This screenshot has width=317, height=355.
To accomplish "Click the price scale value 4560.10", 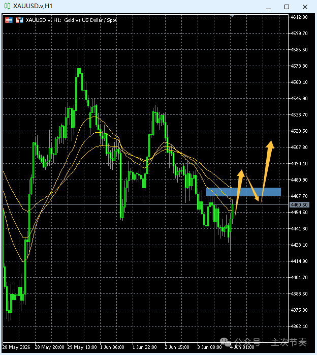I will pos(299,82).
